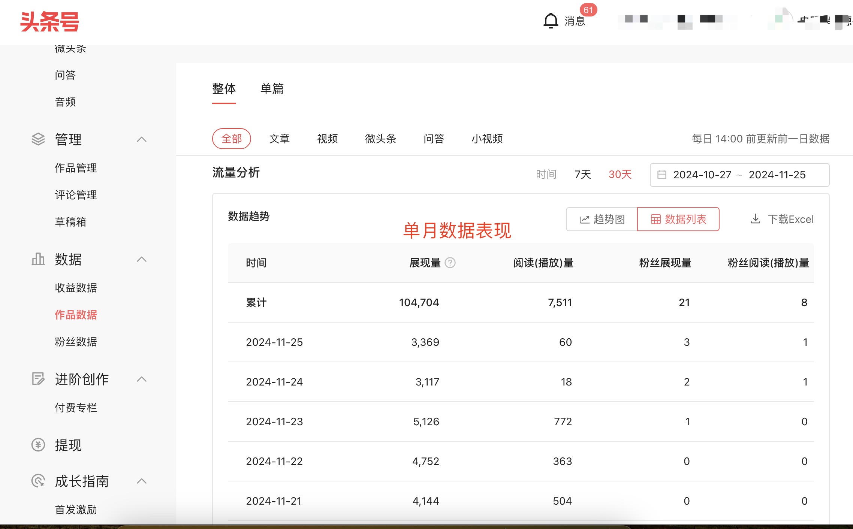The image size is (853, 529).
Task: Open 粉丝数据 in the sidebar
Action: tap(76, 342)
